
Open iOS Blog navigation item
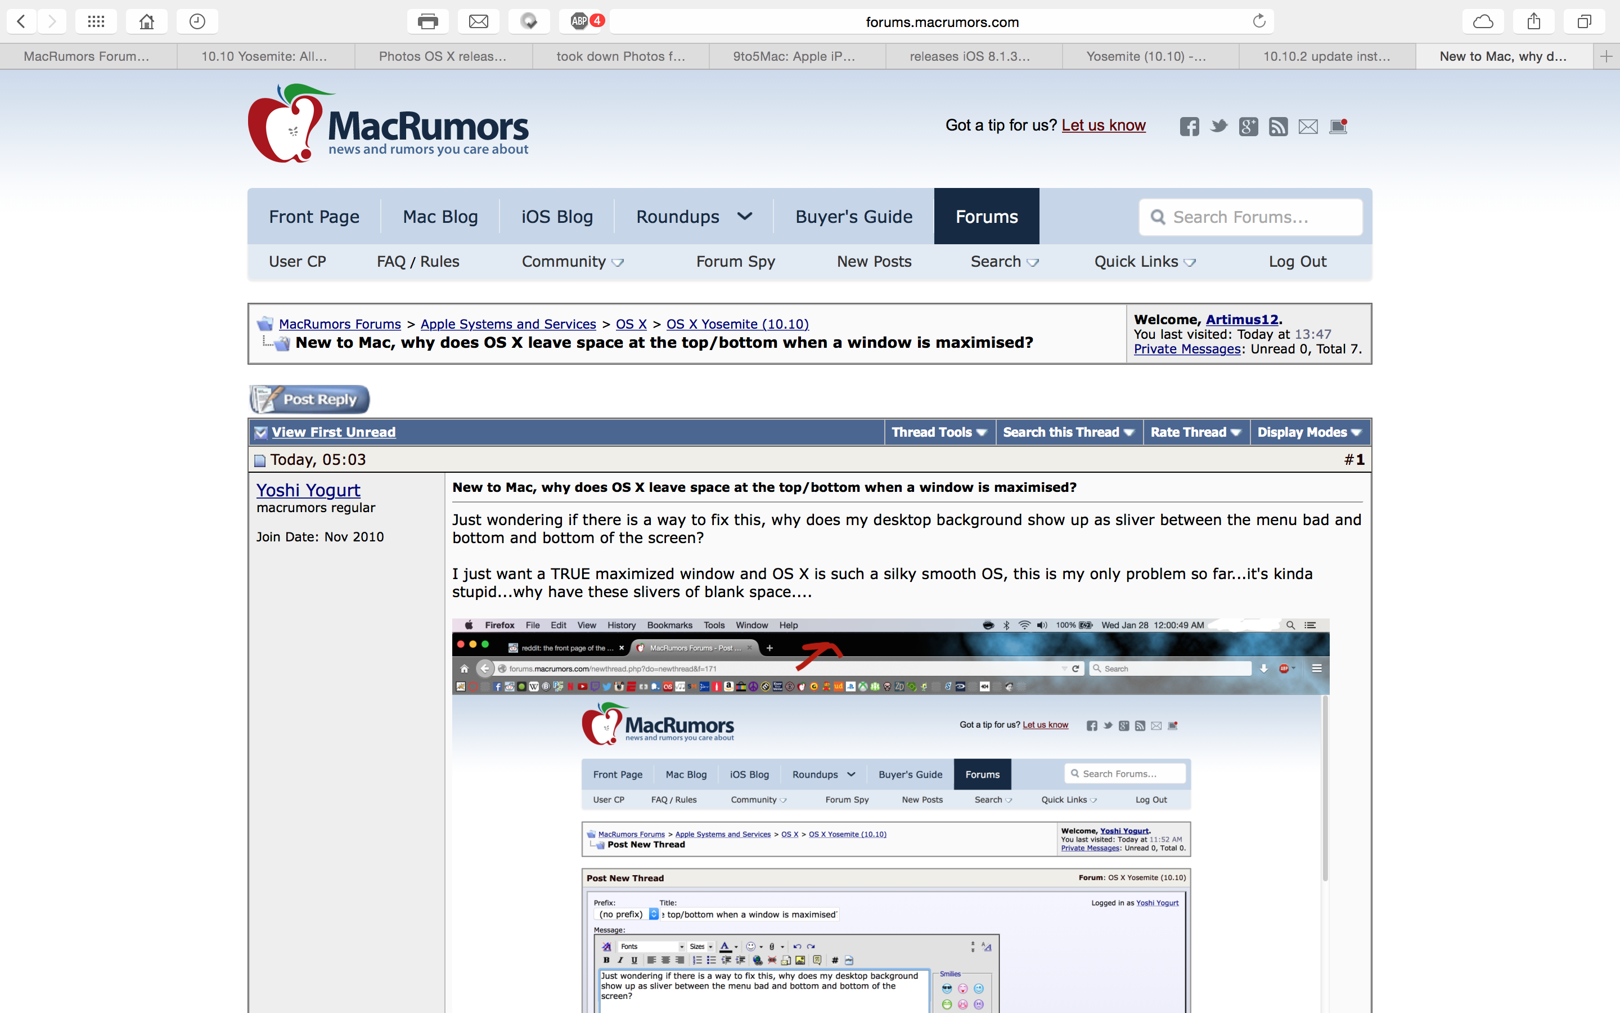click(x=557, y=217)
